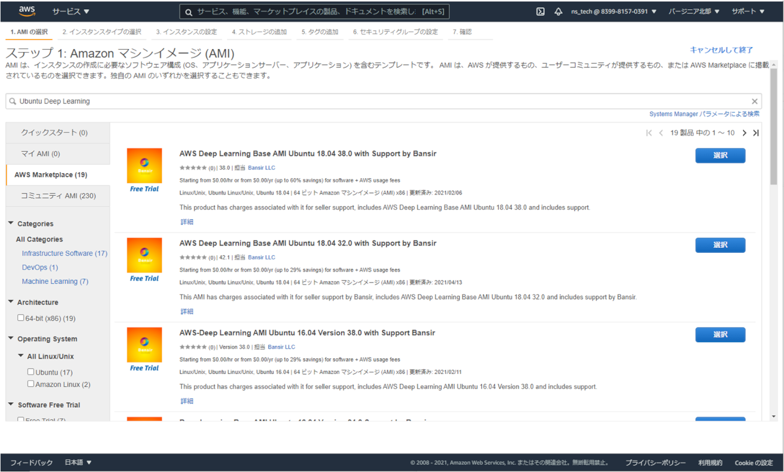This screenshot has width=784, height=472.
Task: Click the Bansir logo of Ubuntu 18.04 38.0
Action: (x=145, y=165)
